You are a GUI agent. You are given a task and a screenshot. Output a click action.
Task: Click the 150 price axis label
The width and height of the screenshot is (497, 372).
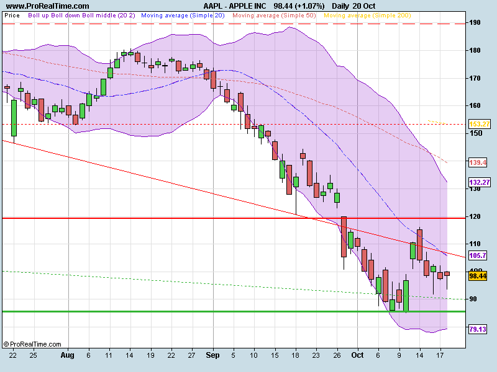pos(476,133)
